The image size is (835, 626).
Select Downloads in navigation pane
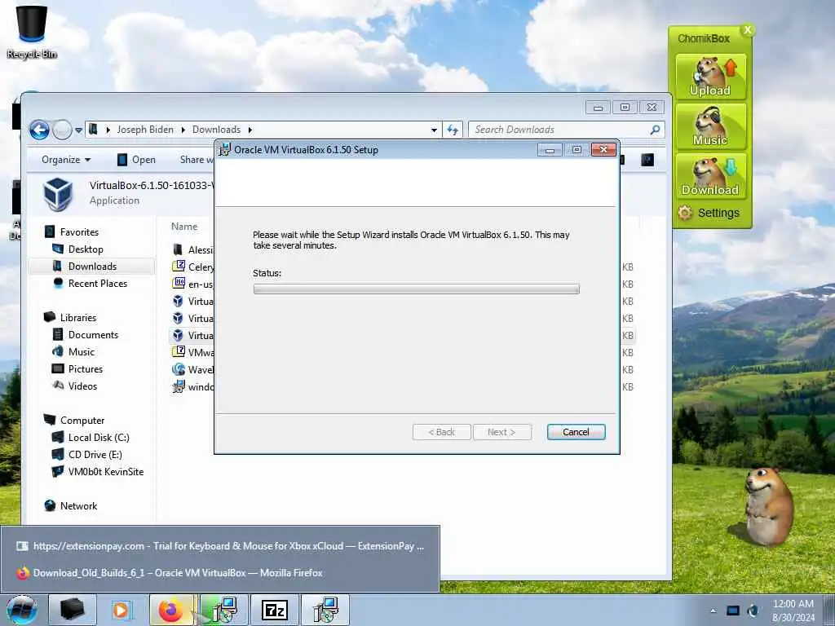click(92, 267)
